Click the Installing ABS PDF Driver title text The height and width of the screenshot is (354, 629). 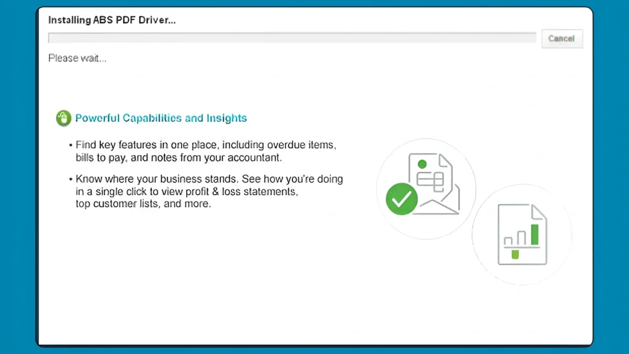point(112,20)
